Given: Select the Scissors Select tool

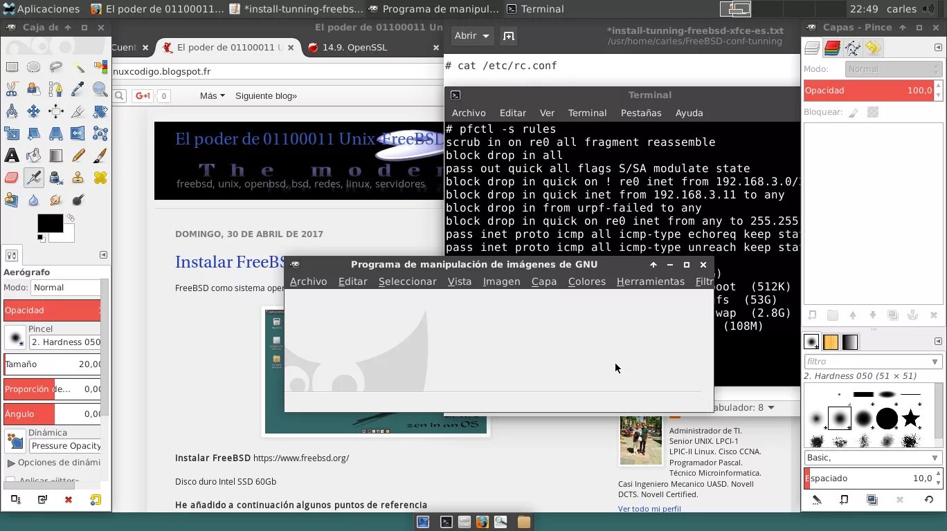Looking at the screenshot, I should pos(12,89).
